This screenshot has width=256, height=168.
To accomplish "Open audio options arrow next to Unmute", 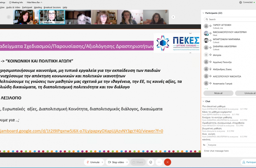I will [102, 162].
